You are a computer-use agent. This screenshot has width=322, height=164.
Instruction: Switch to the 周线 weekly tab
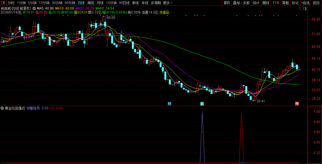click(90, 3)
